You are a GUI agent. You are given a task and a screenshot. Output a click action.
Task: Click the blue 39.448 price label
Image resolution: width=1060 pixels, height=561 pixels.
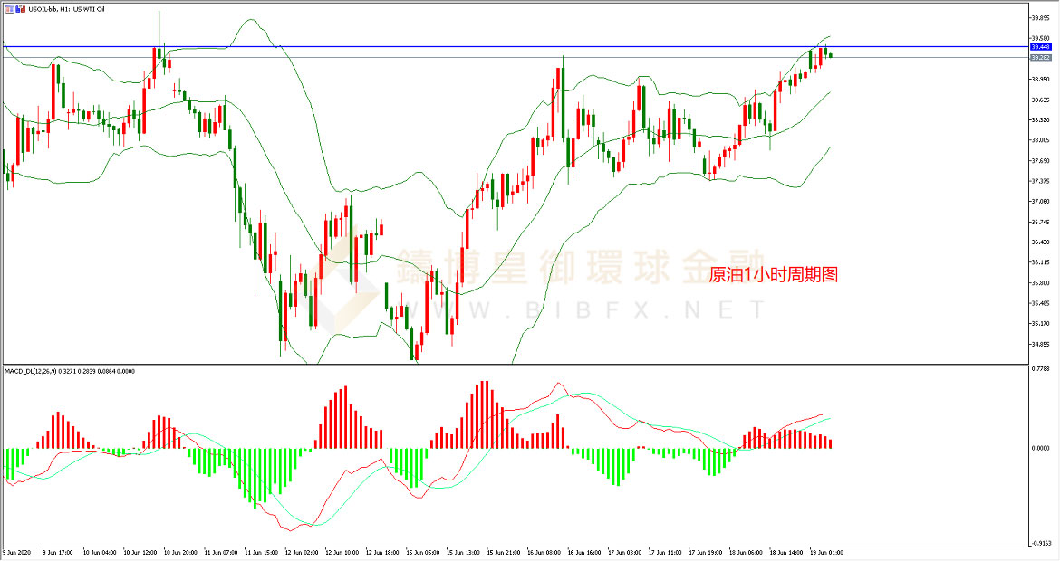pos(1040,47)
